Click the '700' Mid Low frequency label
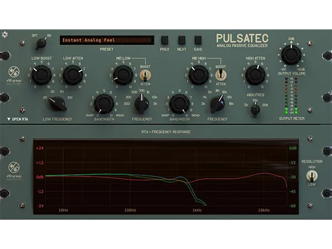 pos(142,91)
